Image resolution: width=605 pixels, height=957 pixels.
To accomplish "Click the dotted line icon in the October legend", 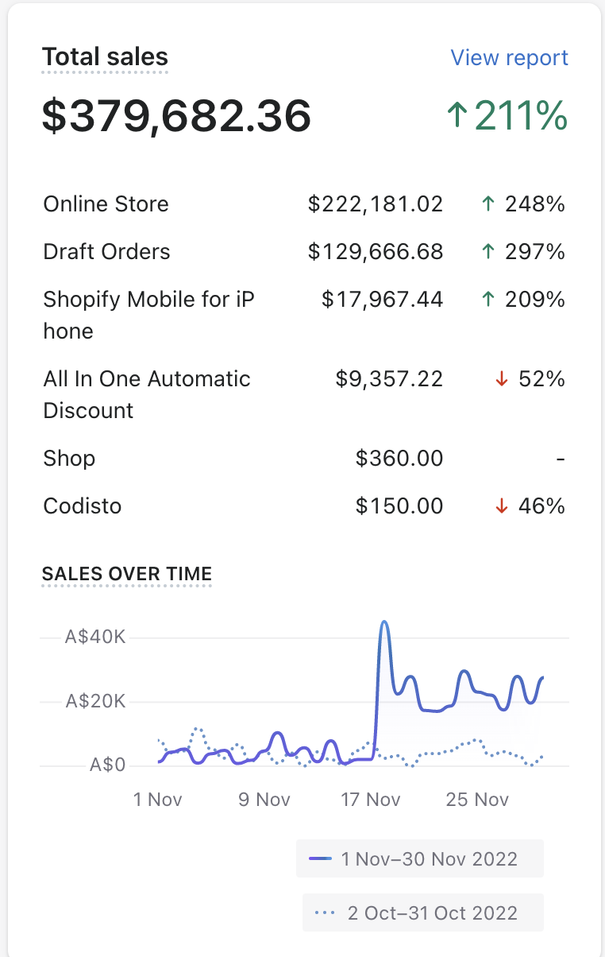I will tap(324, 913).
